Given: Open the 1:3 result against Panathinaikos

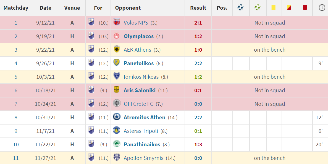Looking at the screenshot, I should coord(198,145).
